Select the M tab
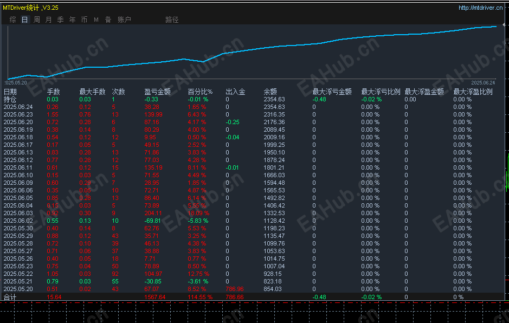This screenshot has height=323, width=509. (96, 20)
